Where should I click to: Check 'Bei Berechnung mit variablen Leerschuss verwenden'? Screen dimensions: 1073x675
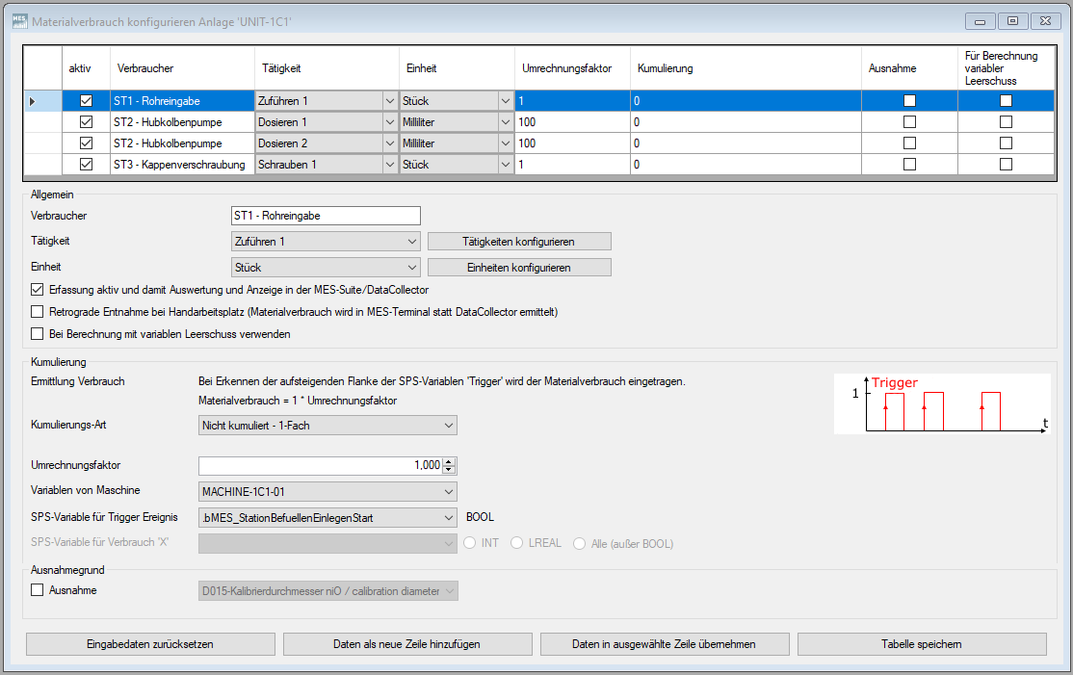[38, 334]
